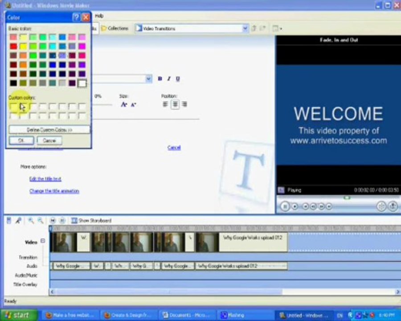Click the timeline ruler above the clips
Viewport: 401px width, 321px height.
(225, 227)
